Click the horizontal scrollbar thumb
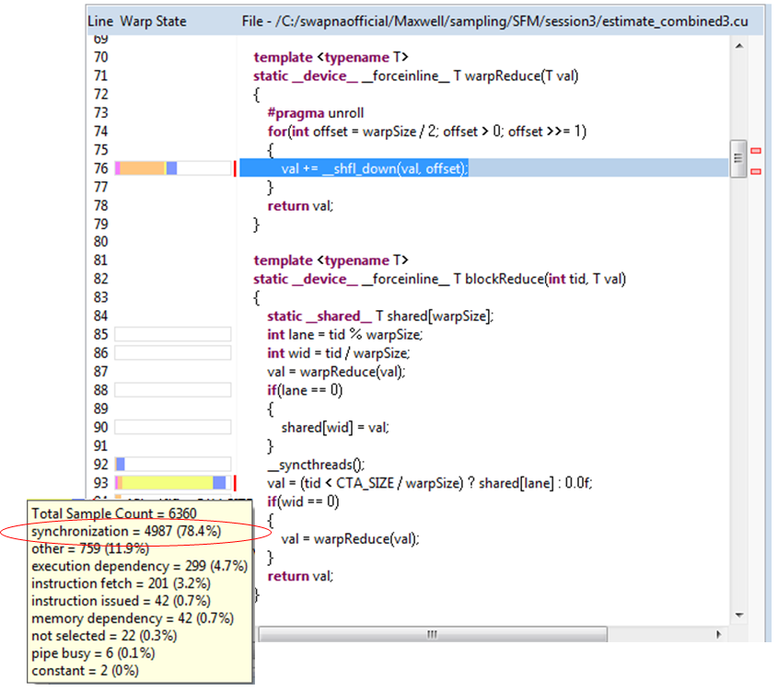The image size is (778, 691). click(x=432, y=634)
